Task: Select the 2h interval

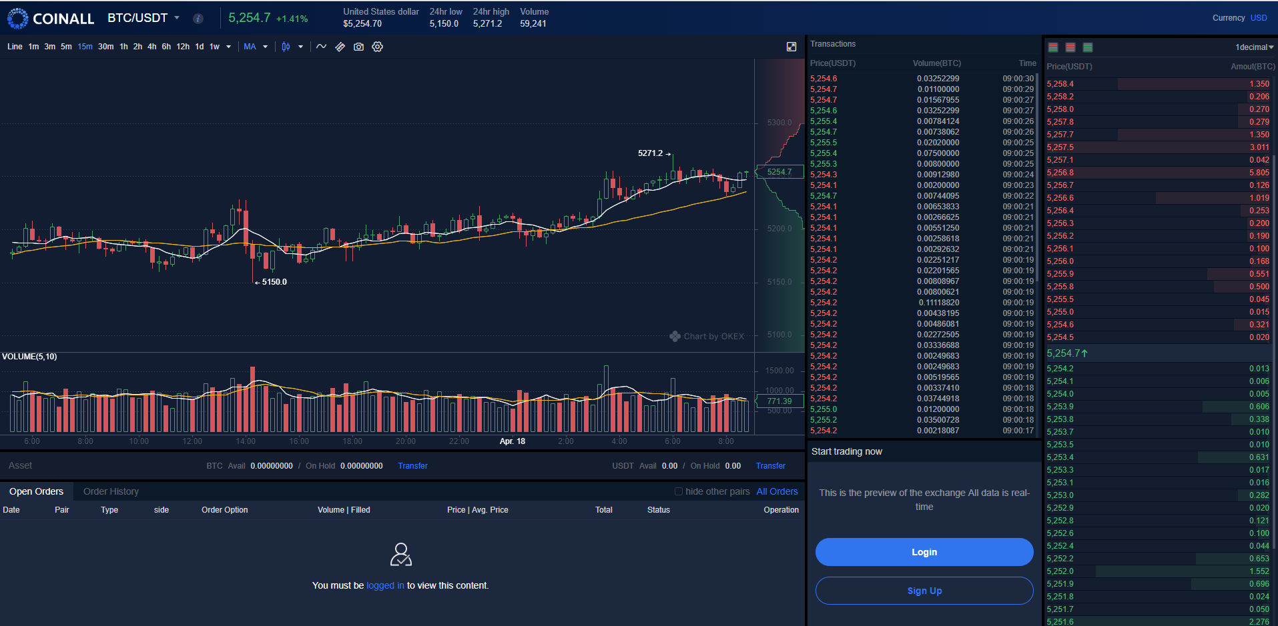Action: pos(137,47)
